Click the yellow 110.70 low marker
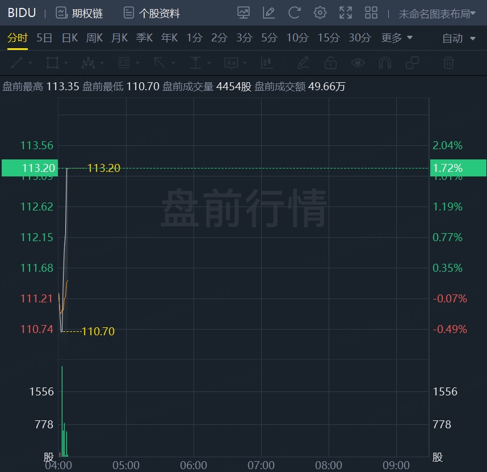 (98, 331)
